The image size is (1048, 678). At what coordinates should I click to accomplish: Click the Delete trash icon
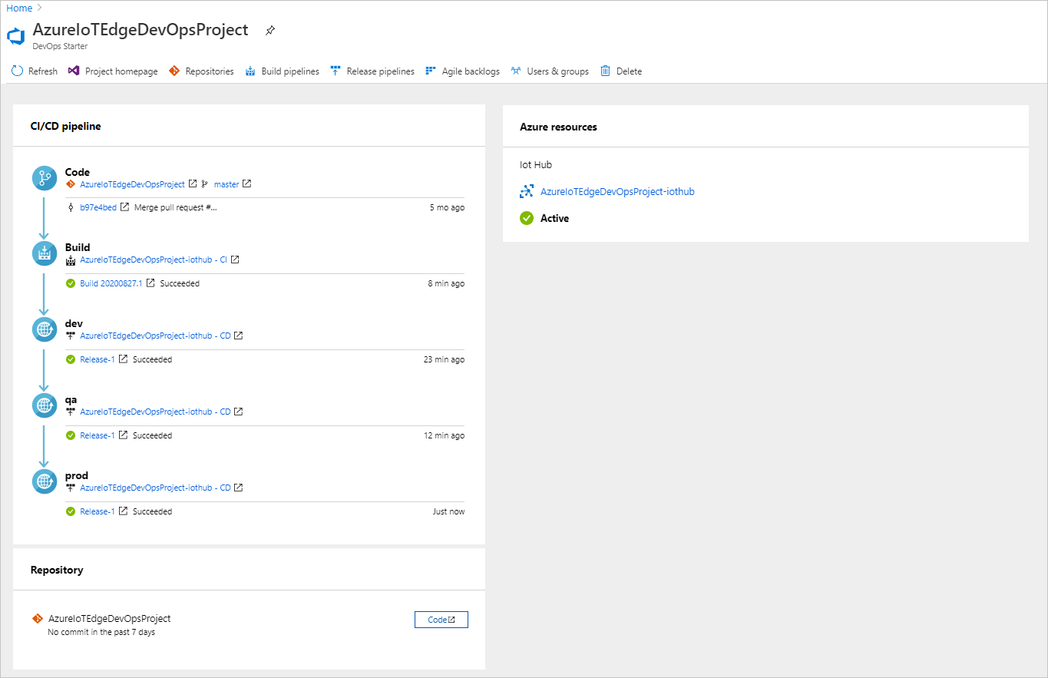pos(606,71)
